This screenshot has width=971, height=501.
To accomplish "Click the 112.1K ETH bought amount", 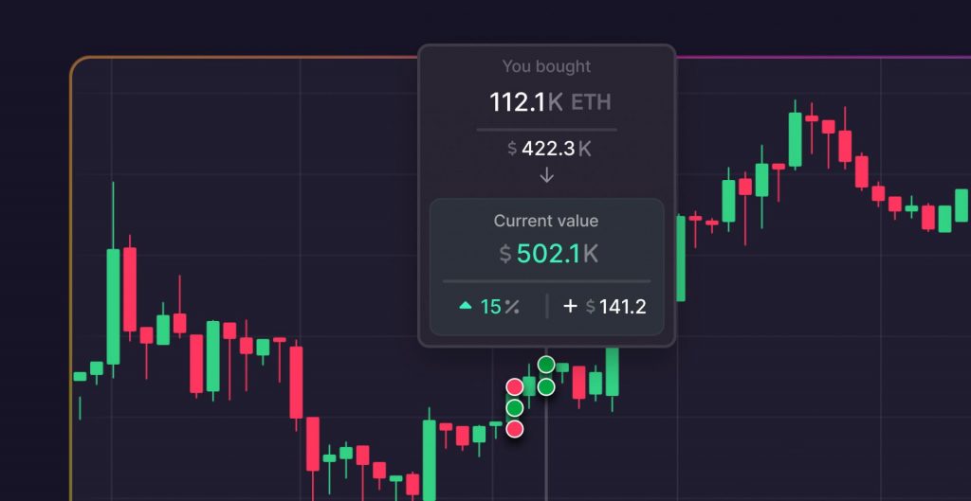I will pos(526,102).
